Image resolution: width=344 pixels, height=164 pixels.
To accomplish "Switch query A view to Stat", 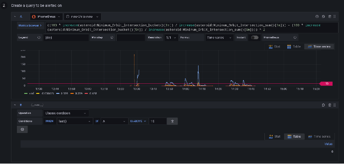I will point(274,46).
